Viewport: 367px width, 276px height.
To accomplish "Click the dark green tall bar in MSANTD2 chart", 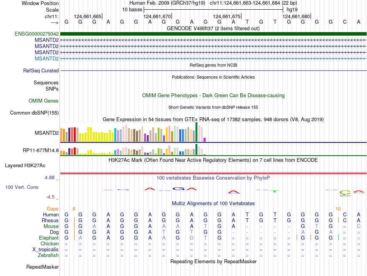I will coord(196,132).
